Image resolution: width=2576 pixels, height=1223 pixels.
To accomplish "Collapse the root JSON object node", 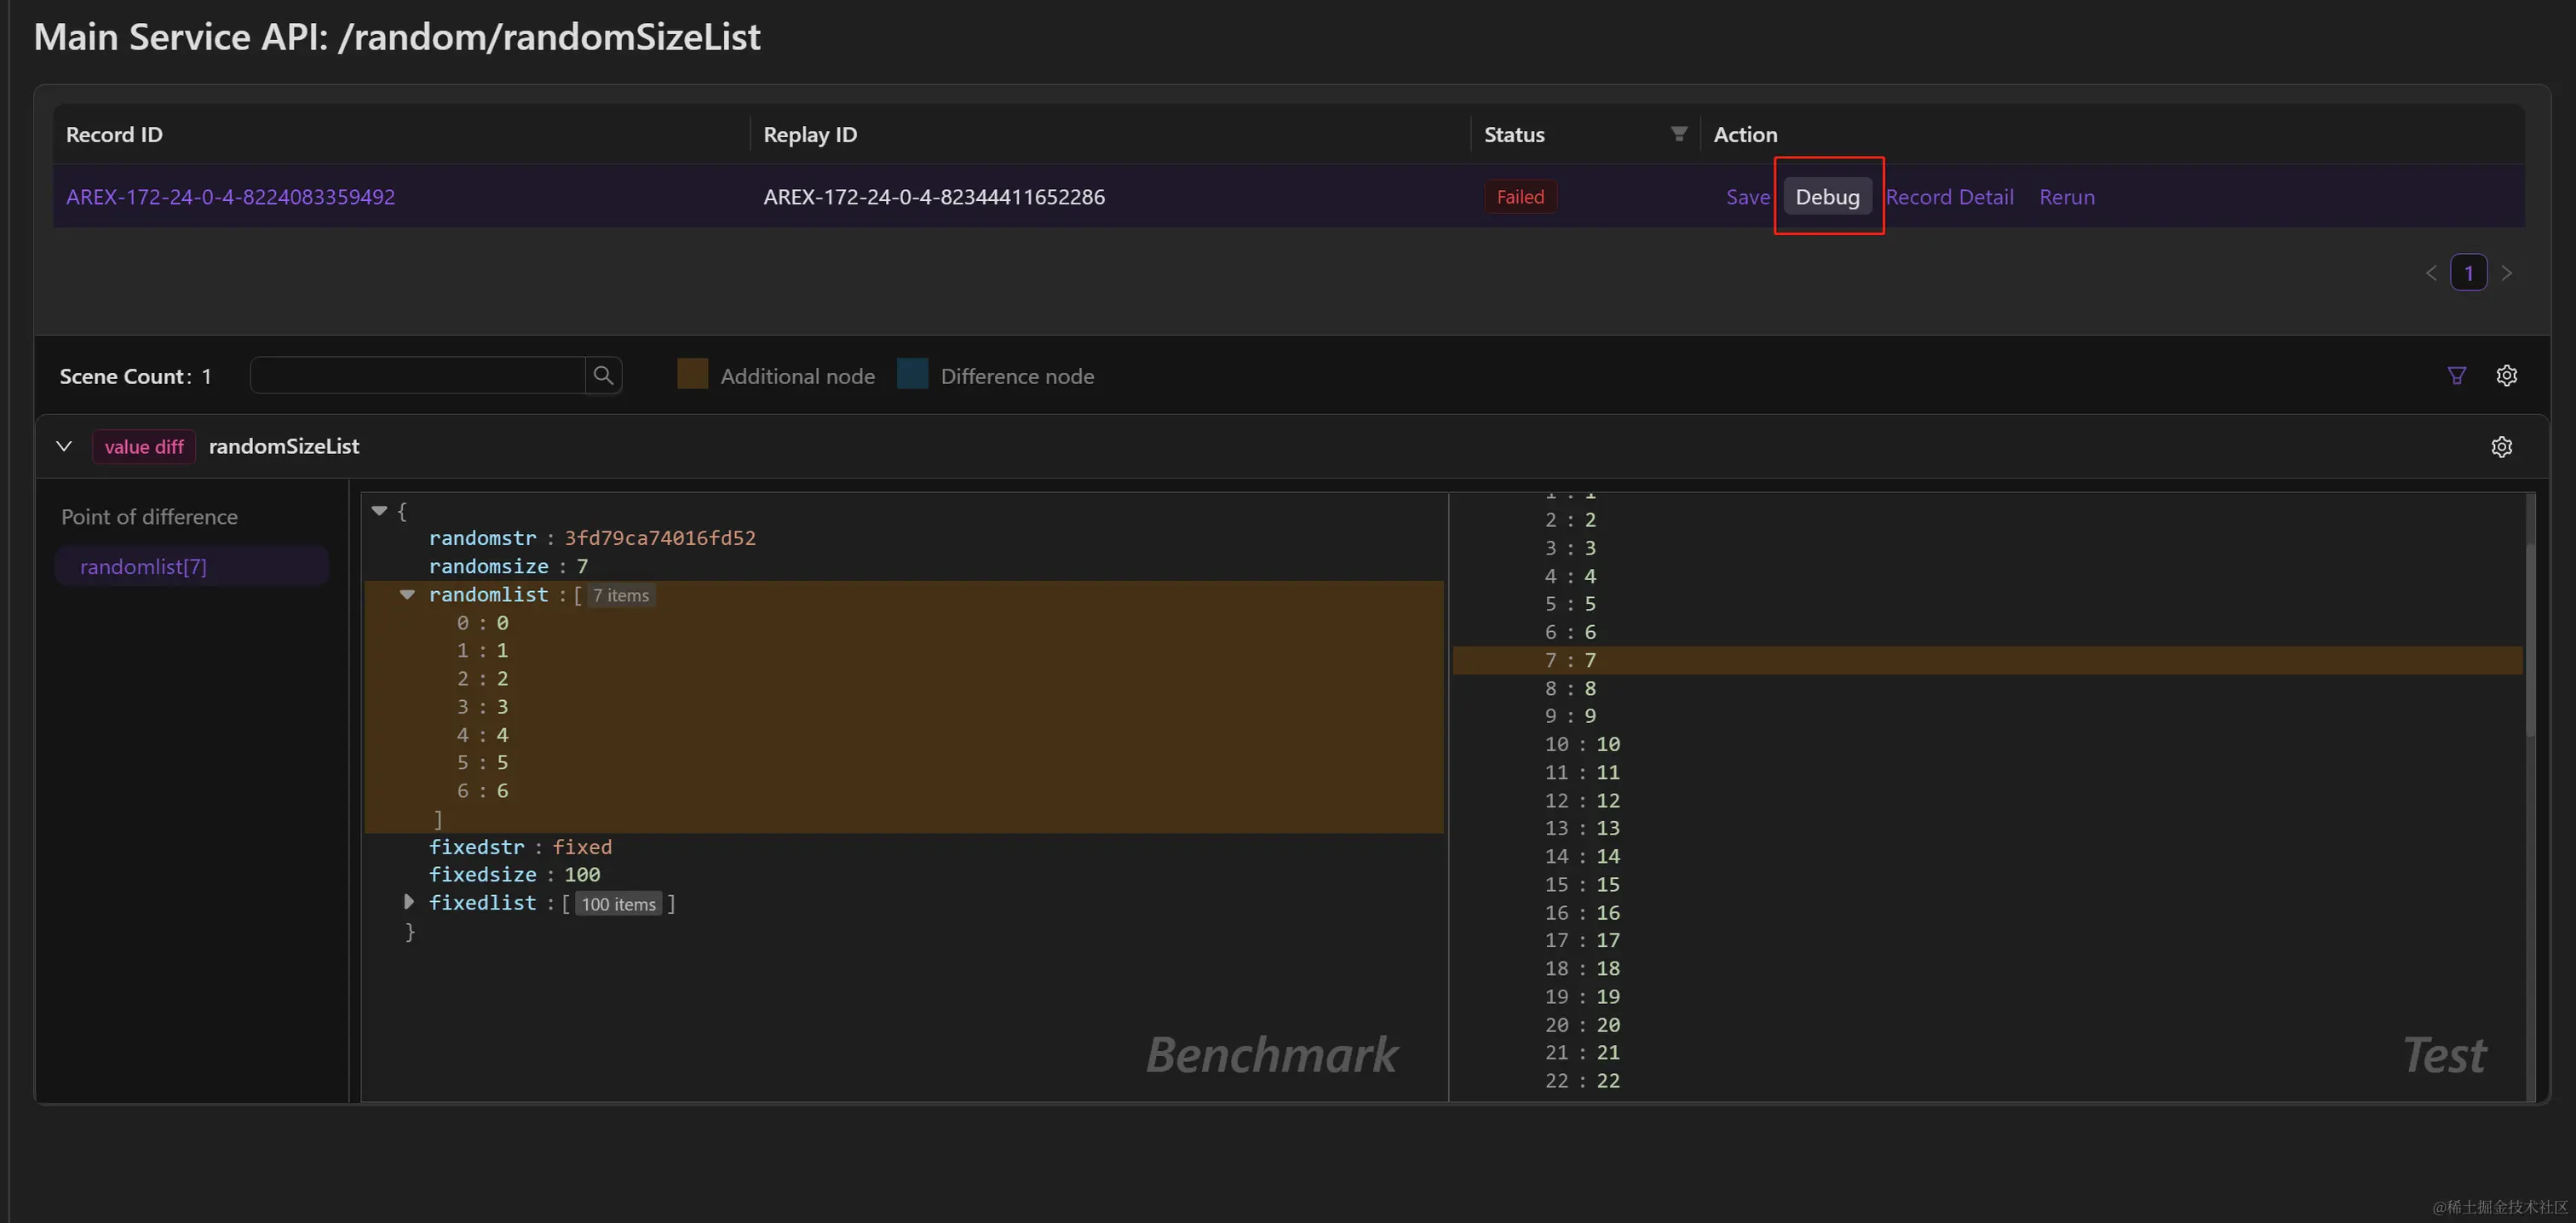I will tap(379, 510).
